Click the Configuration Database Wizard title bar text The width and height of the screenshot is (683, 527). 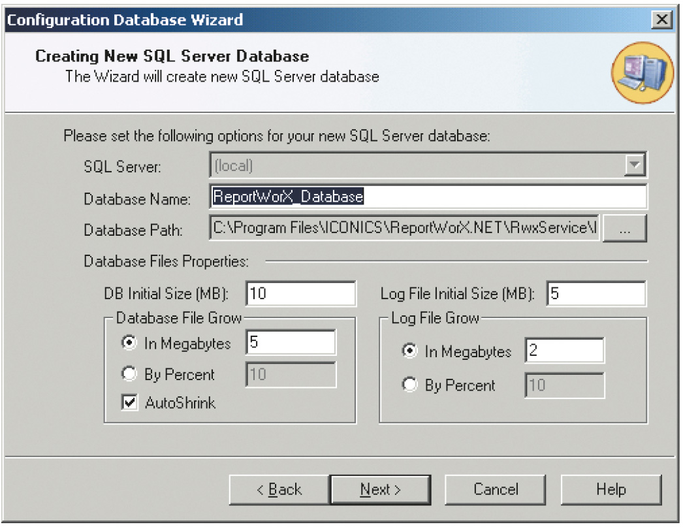click(x=125, y=20)
